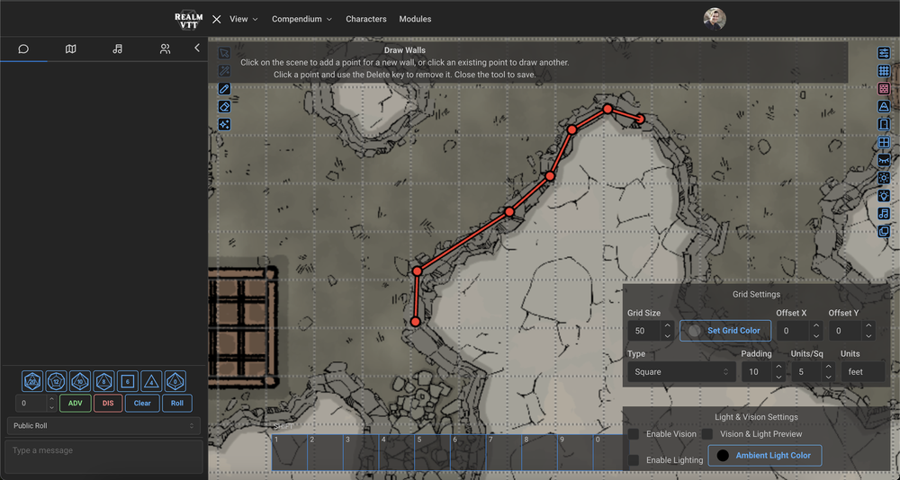Click the music note icon in right toolbar
The width and height of the screenshot is (900, 480).
point(884,214)
